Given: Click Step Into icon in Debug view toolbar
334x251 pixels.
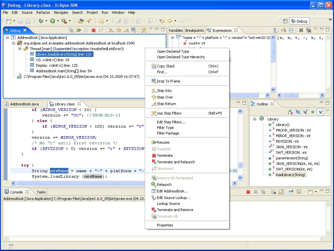Looking at the screenshot, I should point(111,30).
